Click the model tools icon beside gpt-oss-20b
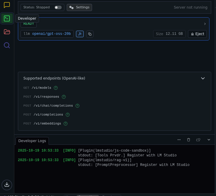216x196 pixels. (80, 34)
